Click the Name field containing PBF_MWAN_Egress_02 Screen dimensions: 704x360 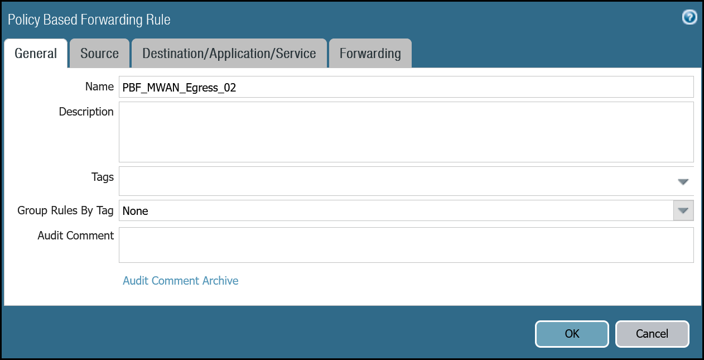[406, 87]
